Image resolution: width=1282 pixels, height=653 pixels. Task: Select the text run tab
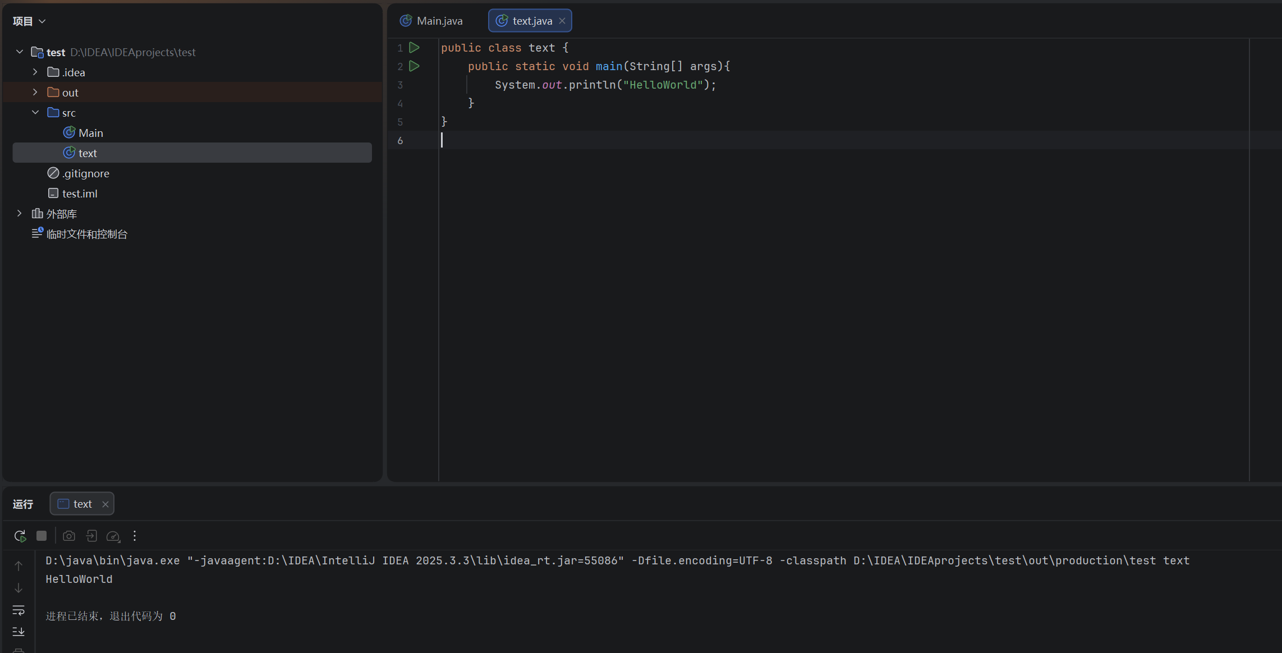click(82, 504)
